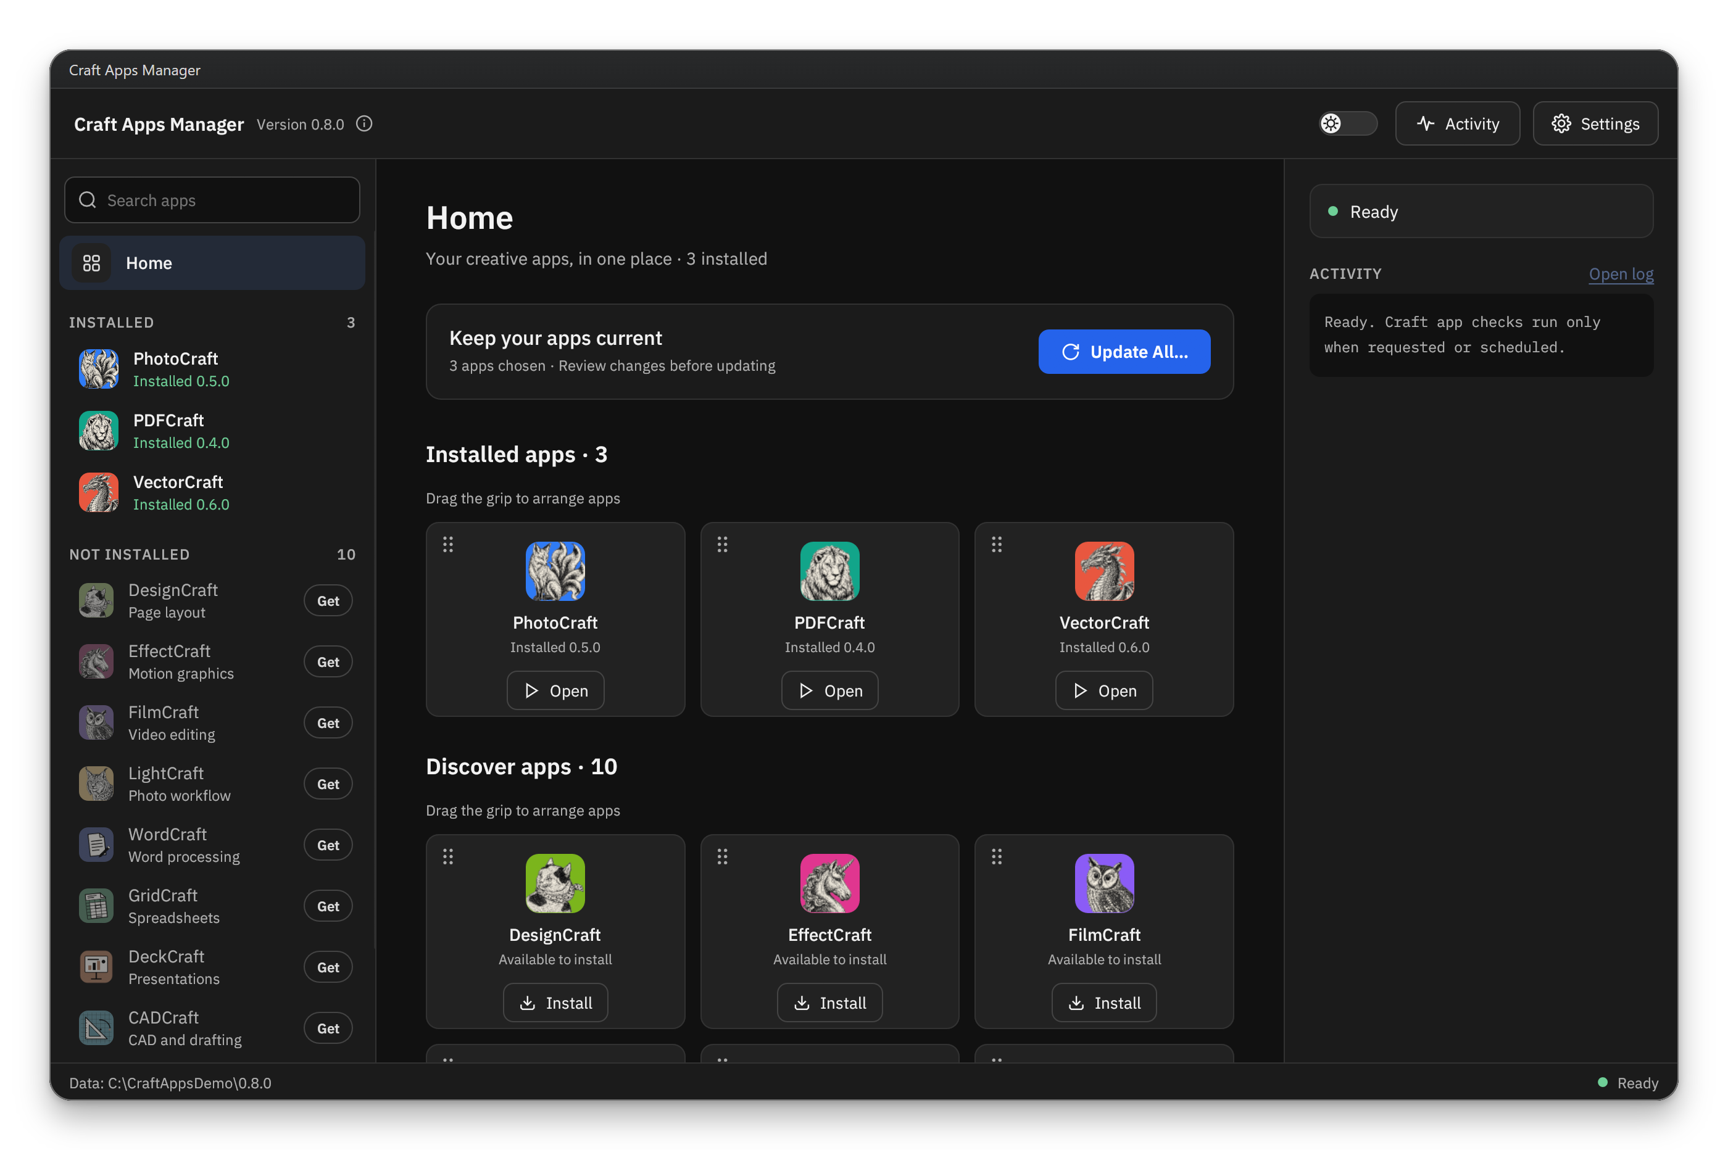This screenshot has width=1728, height=1150.
Task: Open the activity log link
Action: (x=1620, y=273)
